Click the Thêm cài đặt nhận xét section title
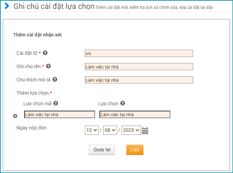Screen dimensions: 233x173 (37, 35)
